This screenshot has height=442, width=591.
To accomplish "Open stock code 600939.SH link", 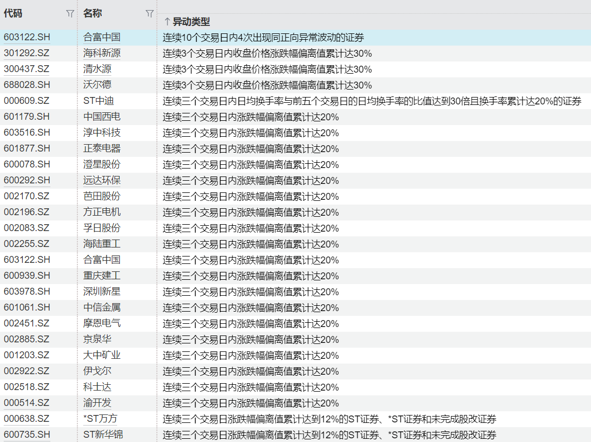I will (x=27, y=276).
